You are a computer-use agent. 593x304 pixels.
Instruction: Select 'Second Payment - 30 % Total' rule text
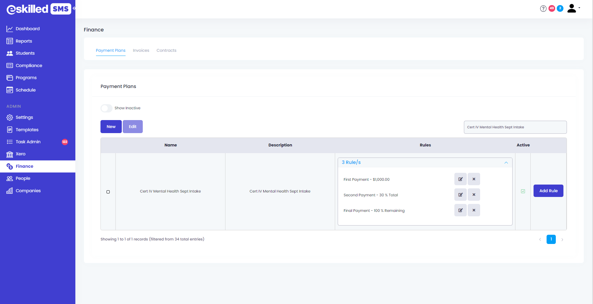point(371,195)
